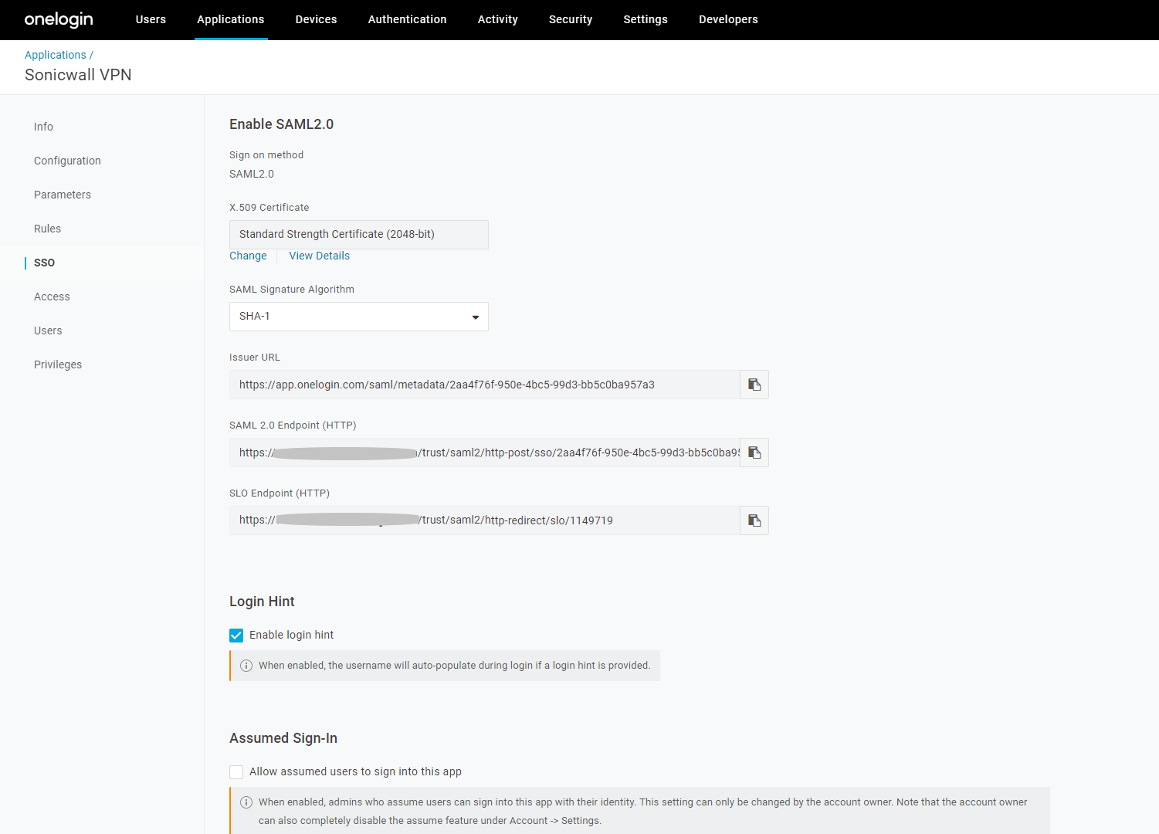Copy the SLO Endpoint URL

(754, 520)
